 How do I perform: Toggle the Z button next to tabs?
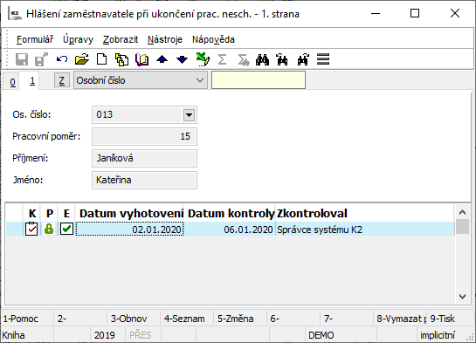coord(62,80)
